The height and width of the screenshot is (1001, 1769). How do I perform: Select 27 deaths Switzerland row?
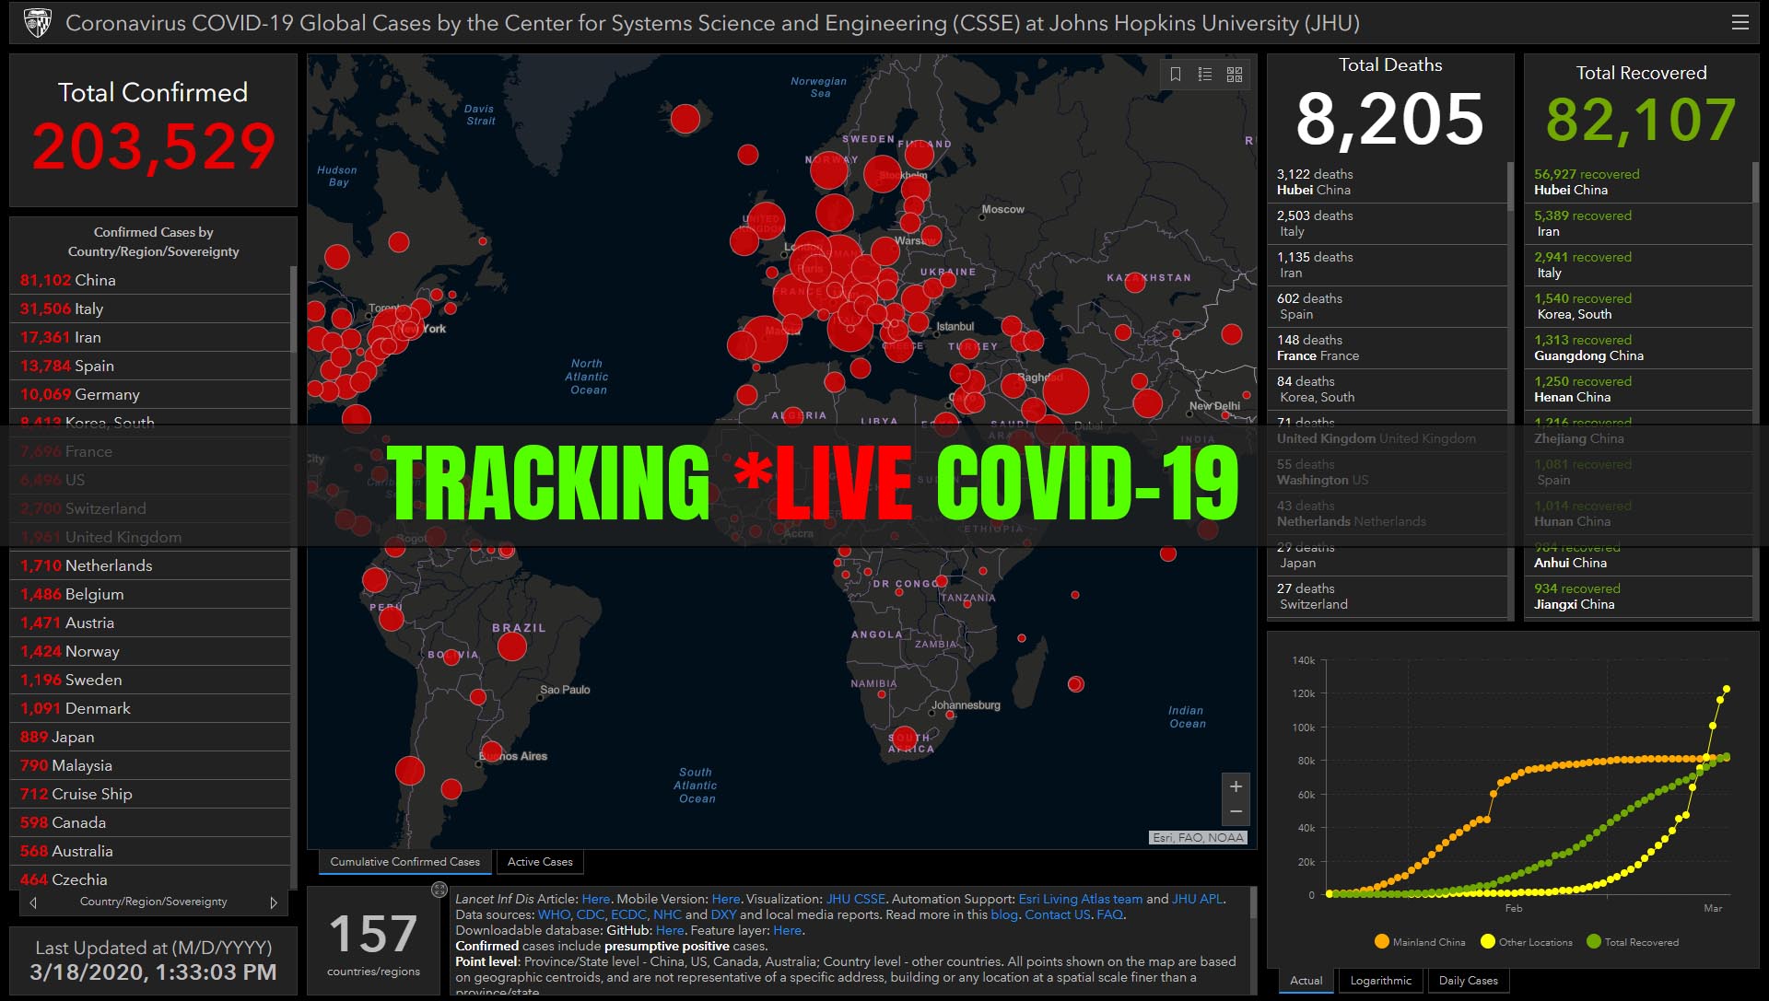(x=1387, y=597)
